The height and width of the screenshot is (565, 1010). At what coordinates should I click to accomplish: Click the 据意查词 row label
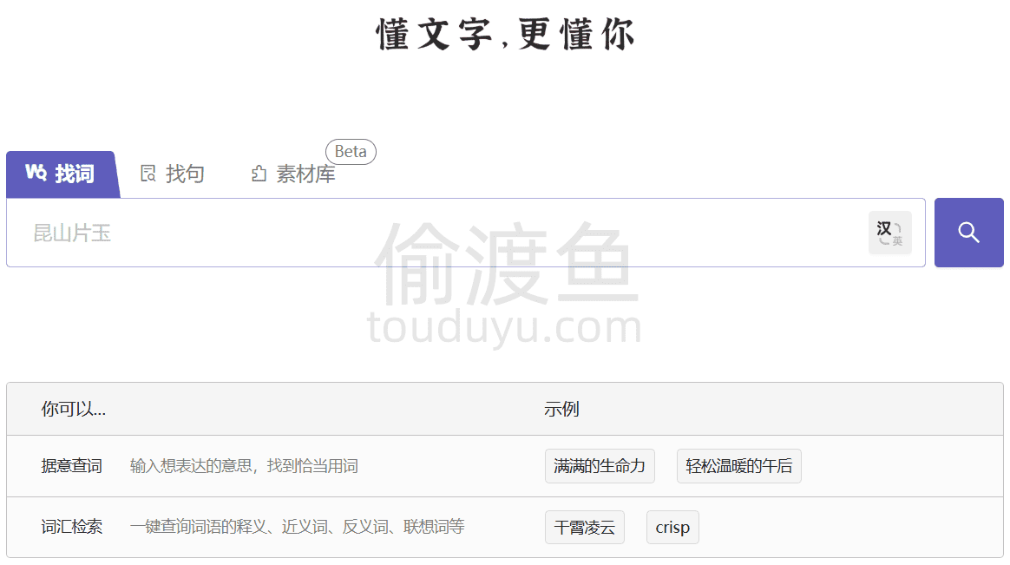[x=71, y=466]
